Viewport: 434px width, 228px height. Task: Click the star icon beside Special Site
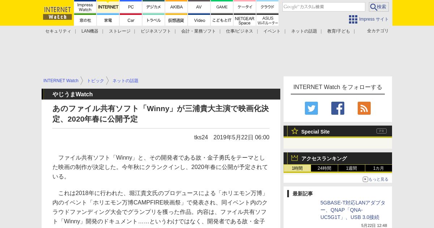(295, 131)
